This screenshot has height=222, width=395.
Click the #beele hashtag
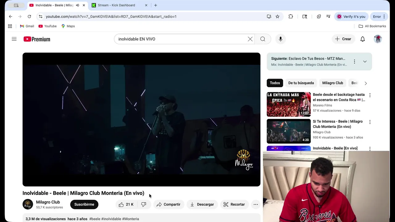point(95,219)
